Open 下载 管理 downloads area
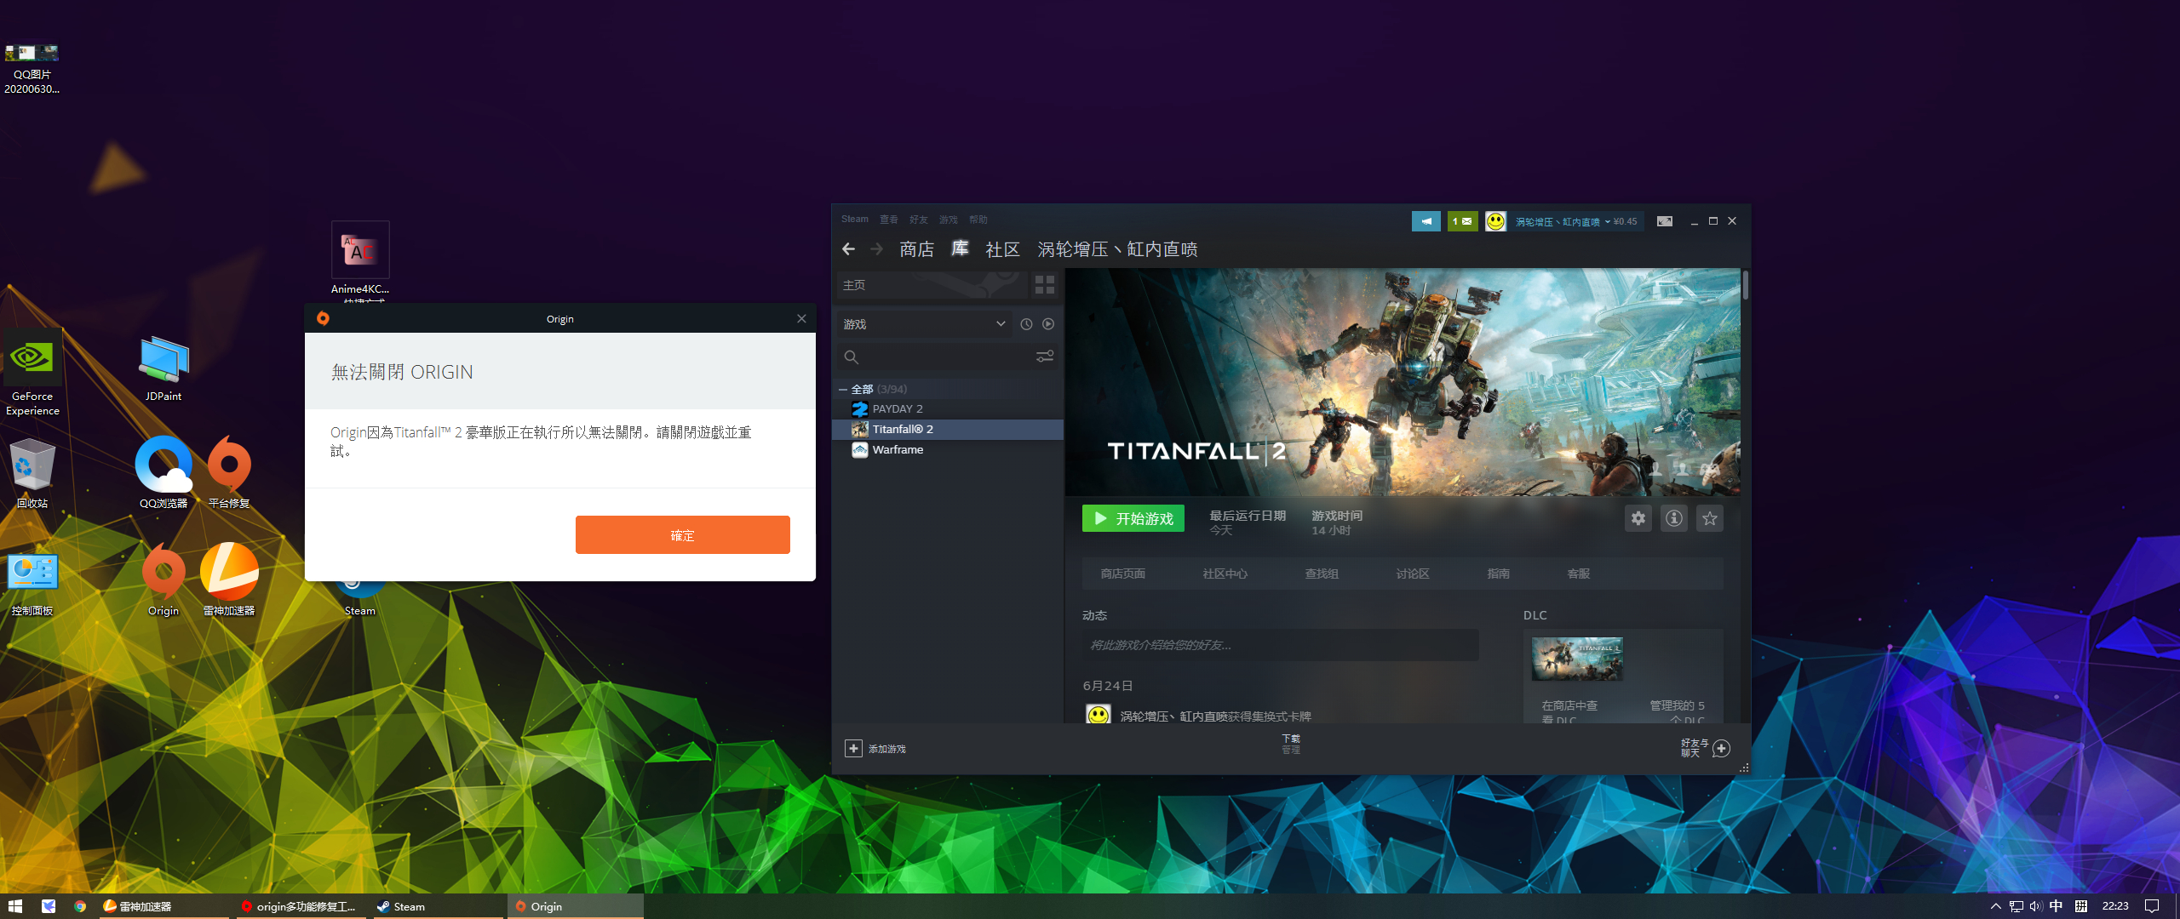This screenshot has width=2180, height=919. [1291, 744]
